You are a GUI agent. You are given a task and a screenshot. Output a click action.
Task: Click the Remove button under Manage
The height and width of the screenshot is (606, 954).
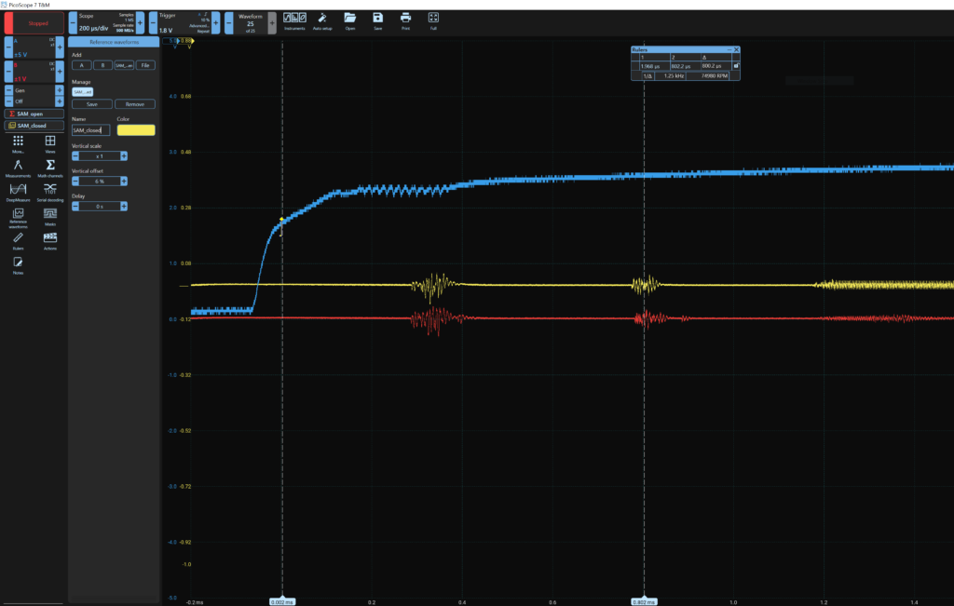[134, 104]
